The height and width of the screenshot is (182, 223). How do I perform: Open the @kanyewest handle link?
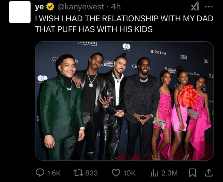(x=81, y=7)
